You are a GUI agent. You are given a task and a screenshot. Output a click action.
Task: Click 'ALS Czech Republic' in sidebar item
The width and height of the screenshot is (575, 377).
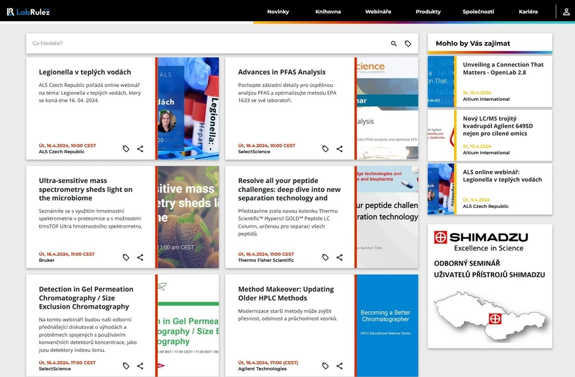click(x=486, y=206)
